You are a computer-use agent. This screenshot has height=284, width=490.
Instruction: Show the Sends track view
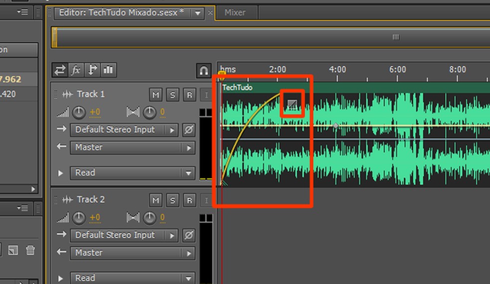point(92,70)
